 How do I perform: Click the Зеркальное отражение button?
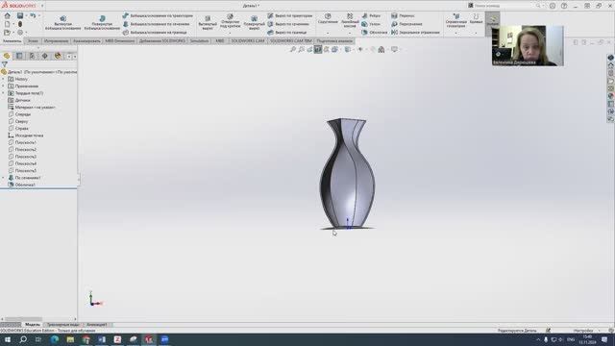415,32
